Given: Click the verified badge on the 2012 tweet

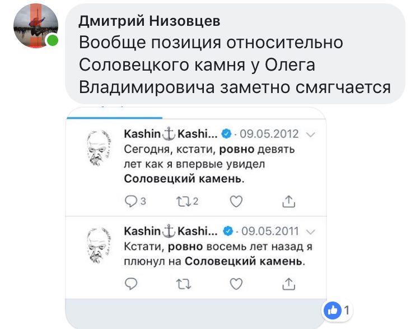Looking at the screenshot, I should [226, 135].
